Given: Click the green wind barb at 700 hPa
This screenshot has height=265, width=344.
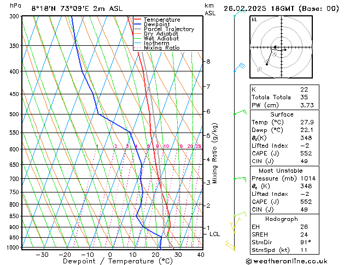Looking at the screenshot, I should [240, 179].
